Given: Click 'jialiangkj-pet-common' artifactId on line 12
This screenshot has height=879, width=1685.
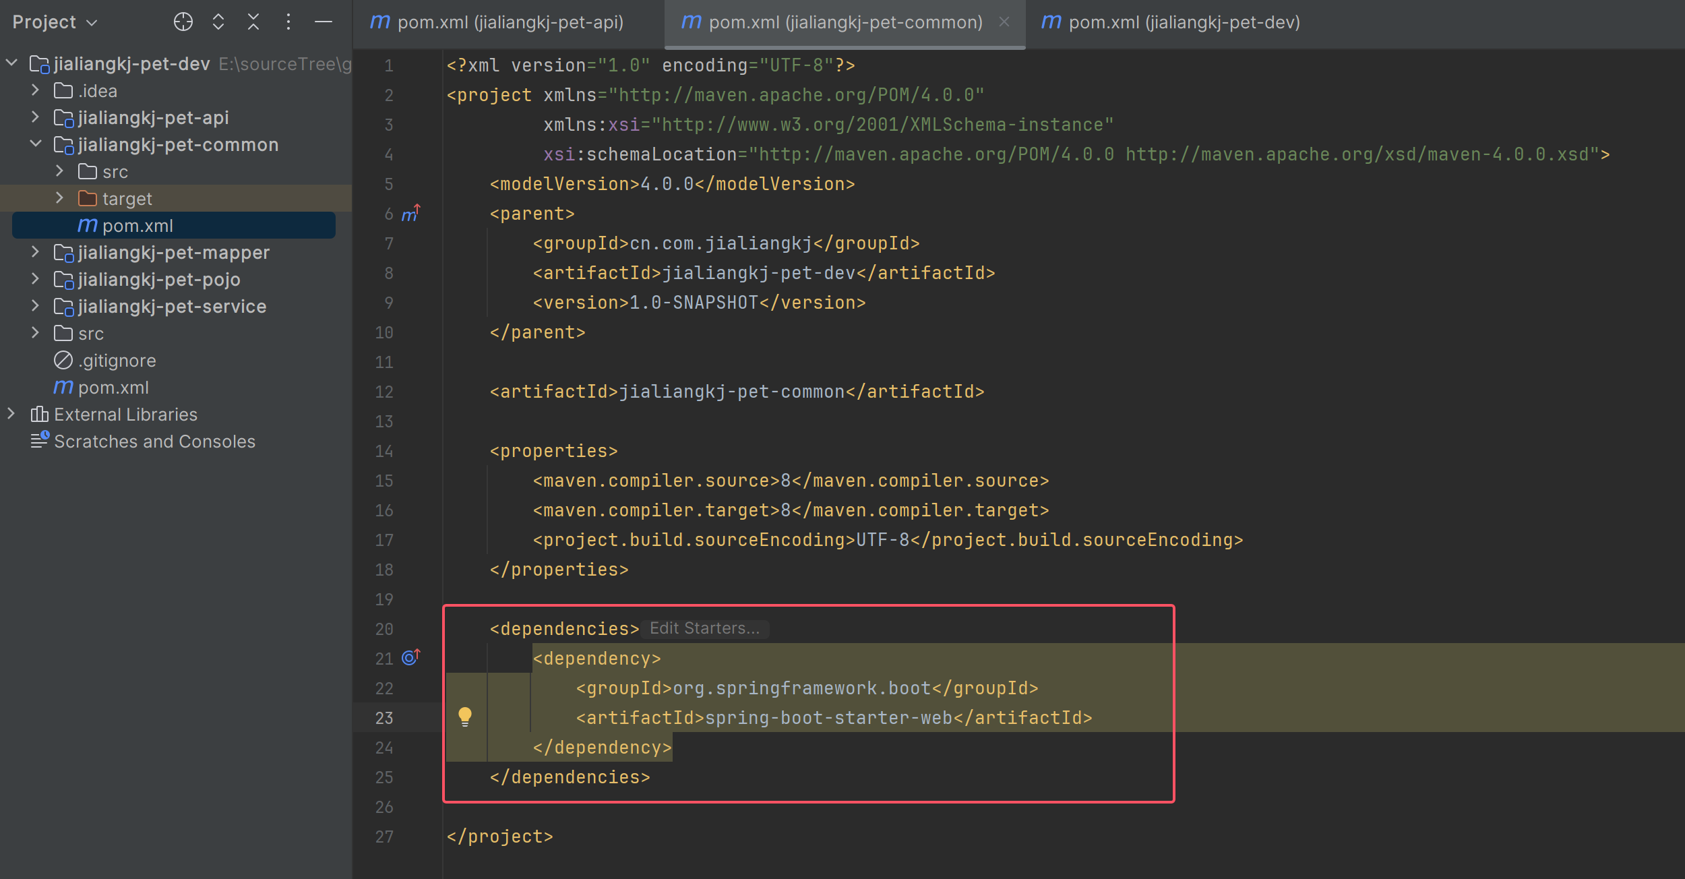Looking at the screenshot, I should (732, 392).
